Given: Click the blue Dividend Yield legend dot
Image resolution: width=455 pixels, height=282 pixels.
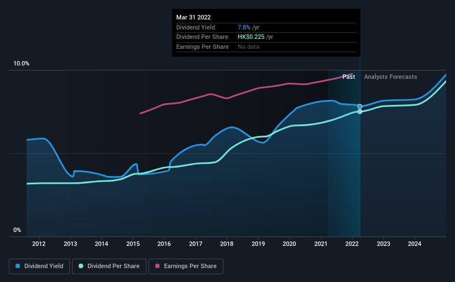Looking at the screenshot, I should tap(18, 266).
